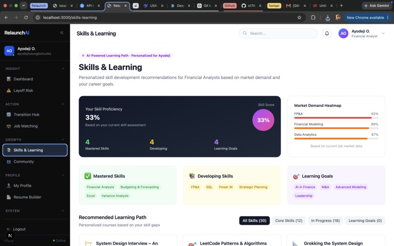
Task: Click the Learning Goals target icon
Action: (296, 176)
